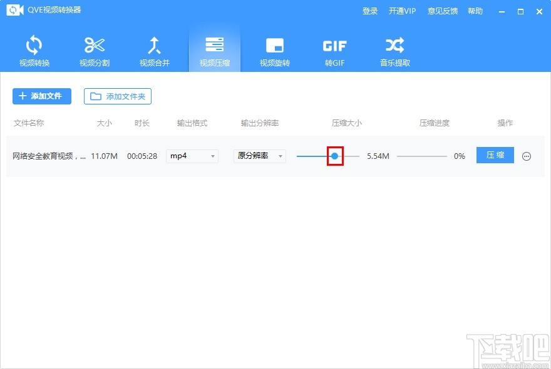Image resolution: width=551 pixels, height=369 pixels.
Task: Close the QVE video converter window
Action: click(539, 12)
